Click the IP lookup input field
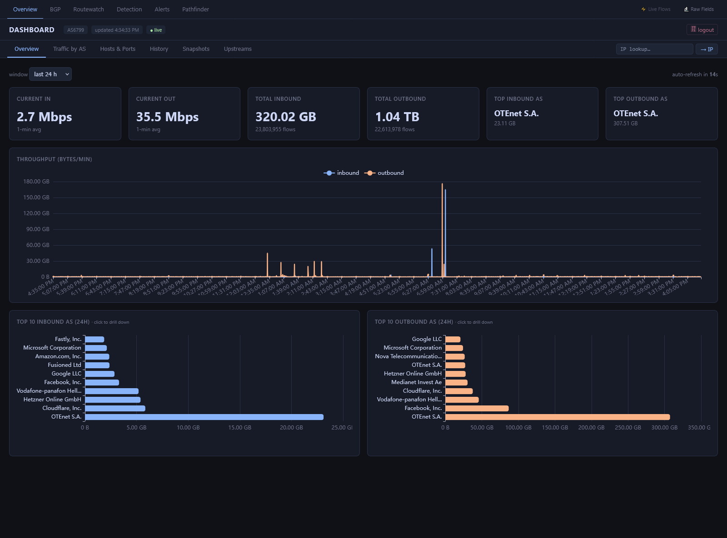 pyautogui.click(x=654, y=49)
